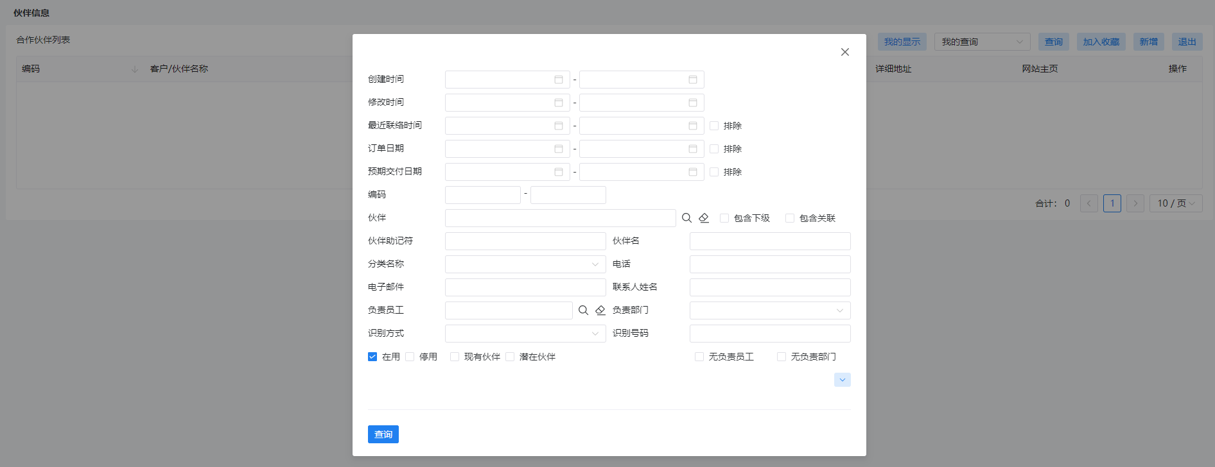The width and height of the screenshot is (1215, 467).
Task: Click the blue 查询 button in dialog
Action: coord(383,434)
